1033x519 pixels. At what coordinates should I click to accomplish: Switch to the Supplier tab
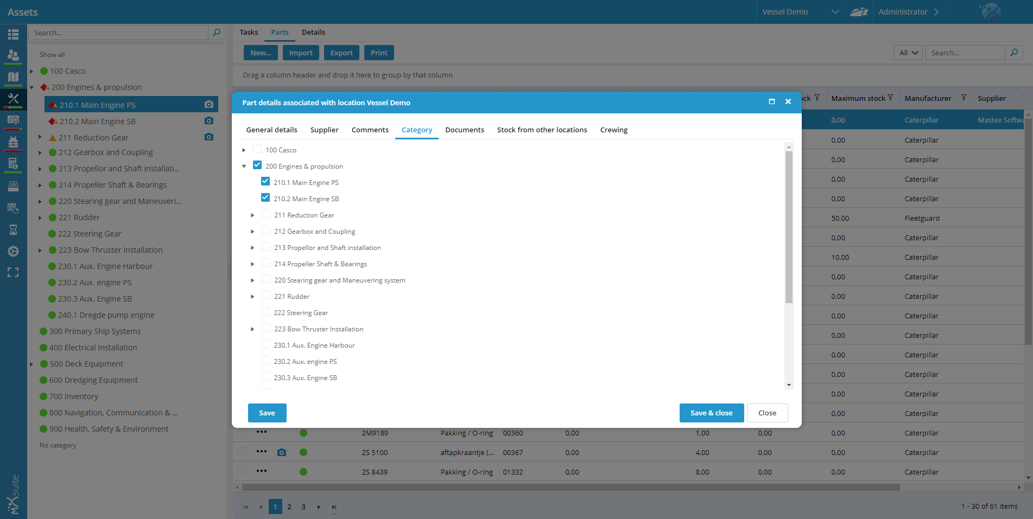[x=324, y=130]
